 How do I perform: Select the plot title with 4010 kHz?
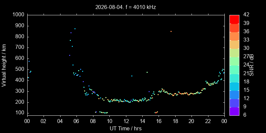coord(126,7)
